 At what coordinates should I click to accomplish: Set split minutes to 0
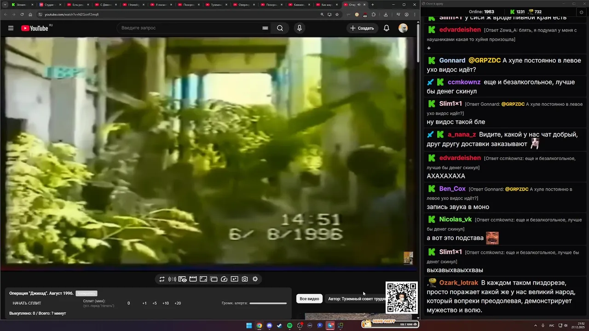point(128,303)
